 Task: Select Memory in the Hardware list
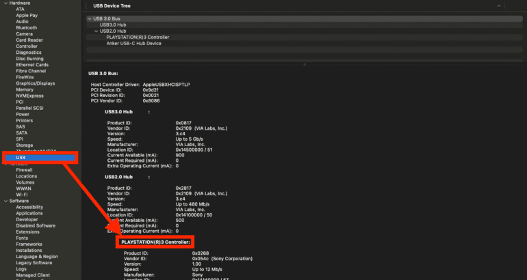pyautogui.click(x=25, y=89)
